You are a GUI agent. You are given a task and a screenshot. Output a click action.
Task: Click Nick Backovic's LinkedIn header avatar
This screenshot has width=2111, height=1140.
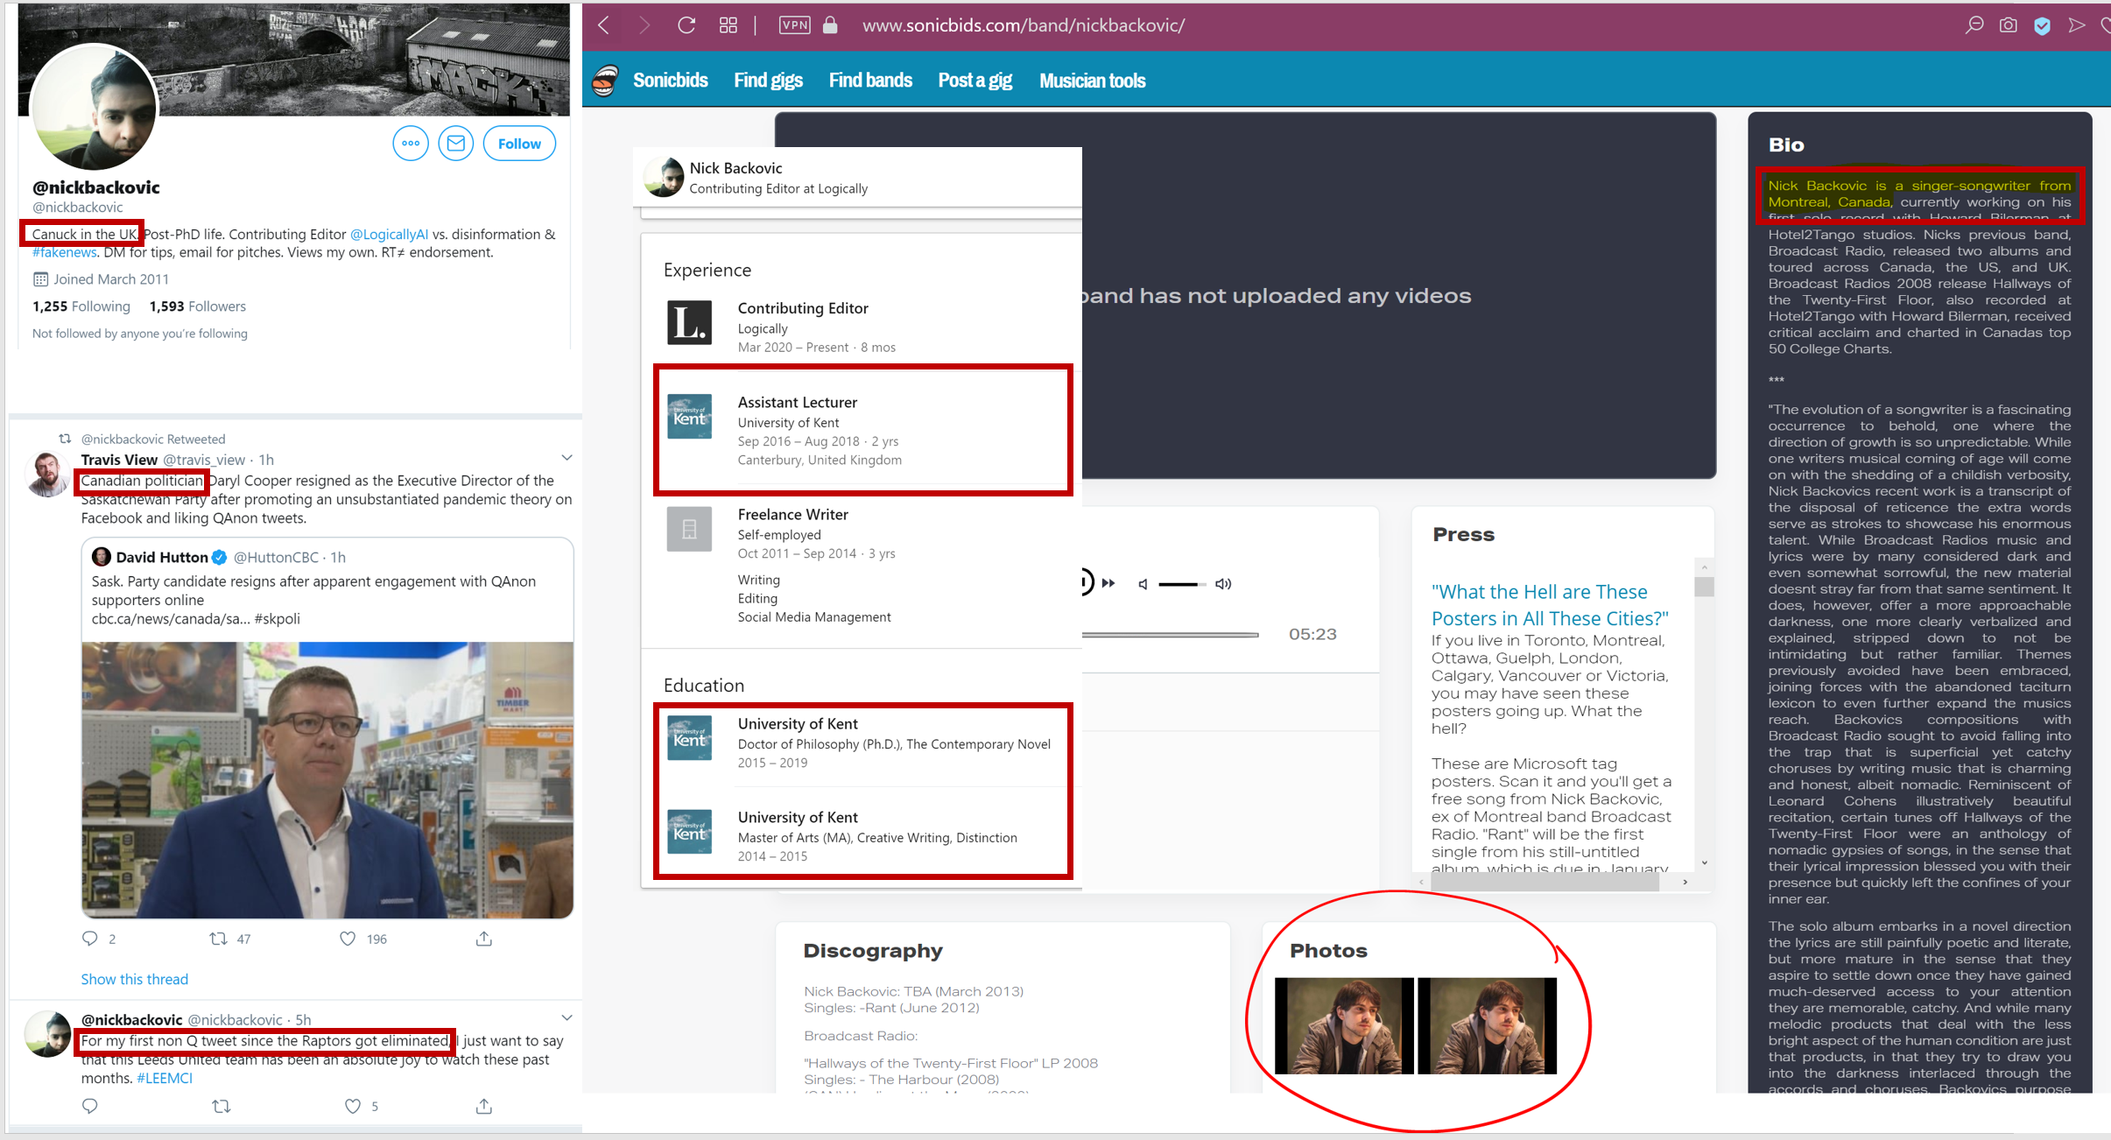[x=664, y=178]
